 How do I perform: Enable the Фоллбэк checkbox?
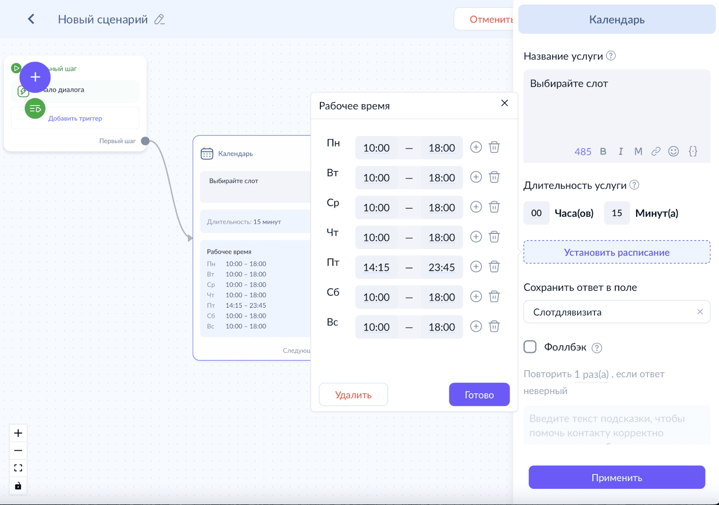pyautogui.click(x=530, y=347)
